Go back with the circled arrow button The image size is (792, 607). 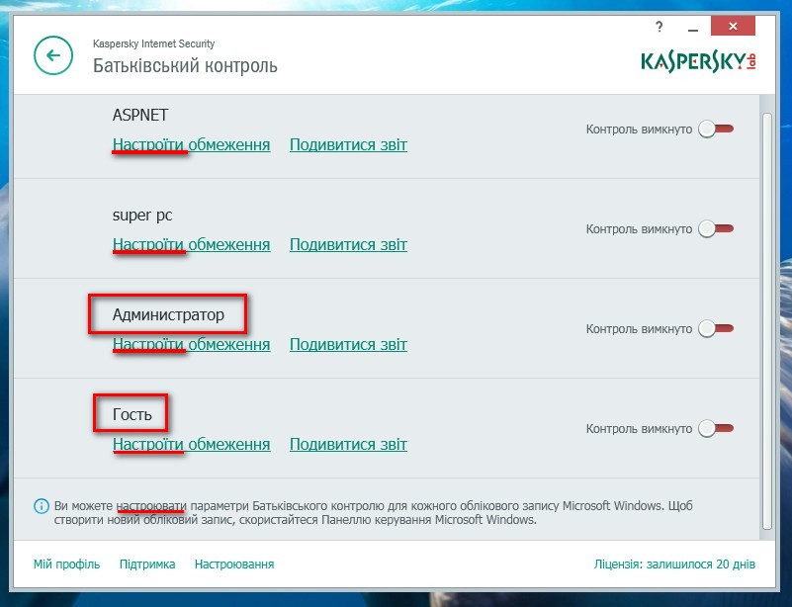(x=53, y=55)
